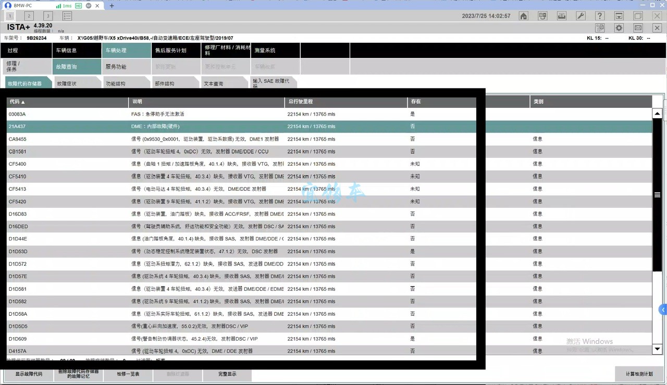Screen dimensions: 667x385
Task: Open 修理厂材料/消耗材料 menu
Action: click(226, 51)
